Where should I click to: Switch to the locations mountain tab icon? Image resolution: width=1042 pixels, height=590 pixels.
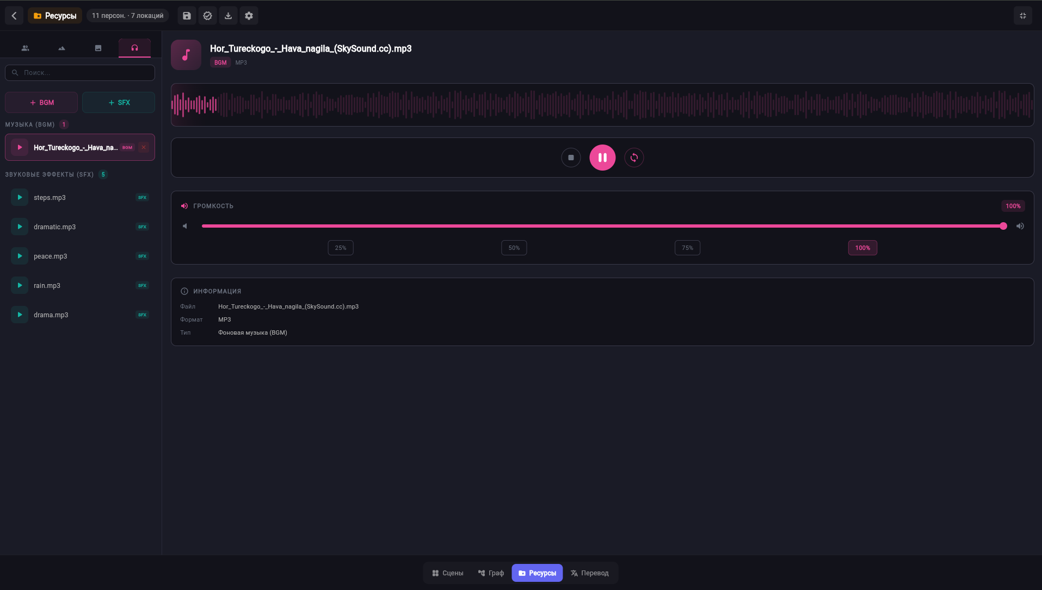click(x=61, y=48)
